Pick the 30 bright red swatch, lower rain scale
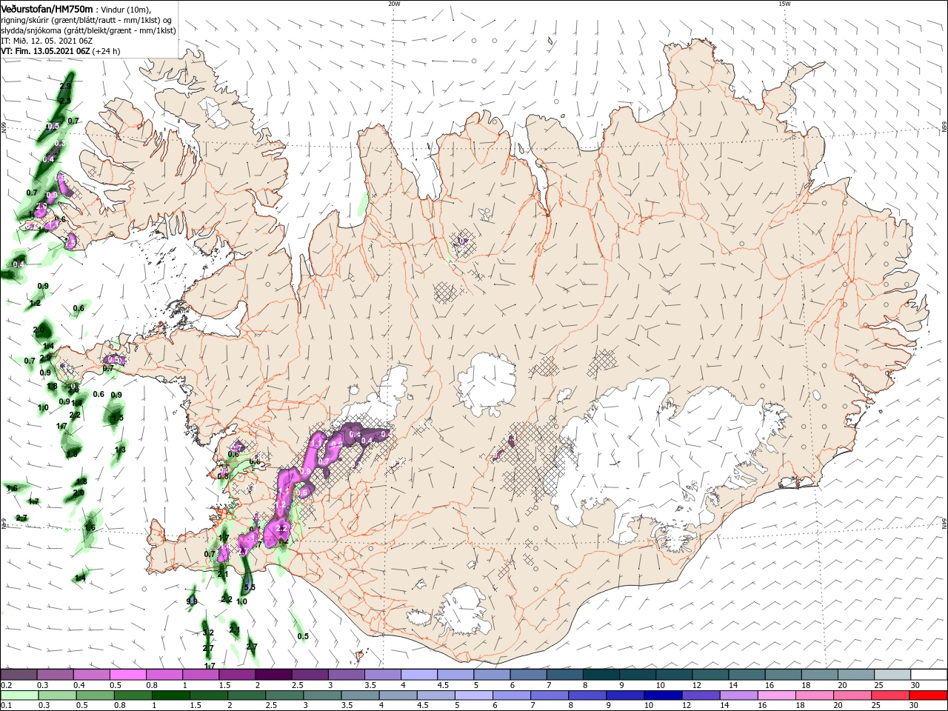948x711 pixels. click(x=928, y=695)
